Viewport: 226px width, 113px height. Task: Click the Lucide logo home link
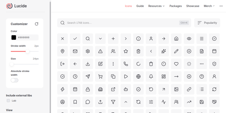coord(16,6)
